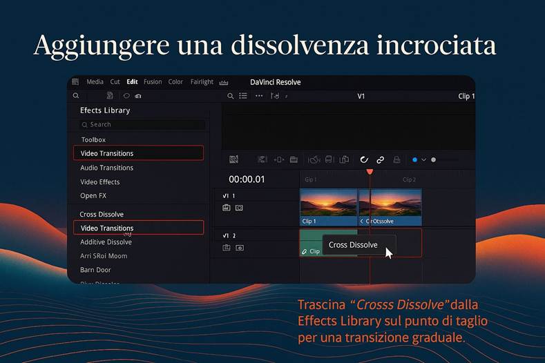Click the cloud-shaped icon in the timeline toolbar

(x=314, y=160)
